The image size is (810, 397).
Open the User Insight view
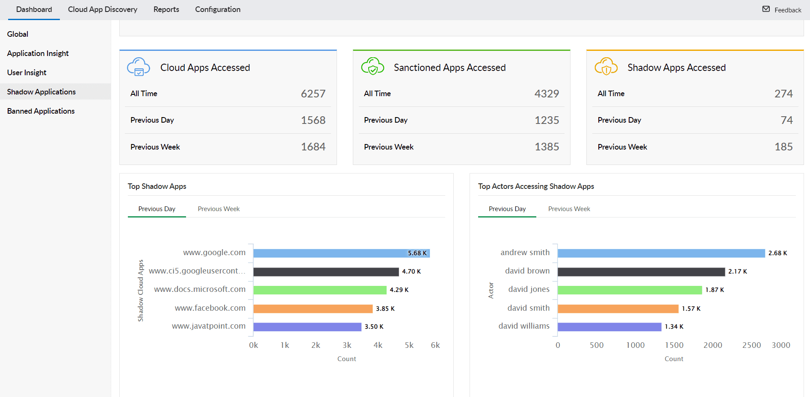[27, 72]
